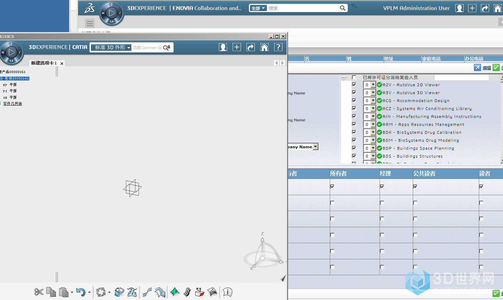Screen dimensions: 503x300
Task: Toggle the header checkbox for license assignment list
Action: point(354,77)
